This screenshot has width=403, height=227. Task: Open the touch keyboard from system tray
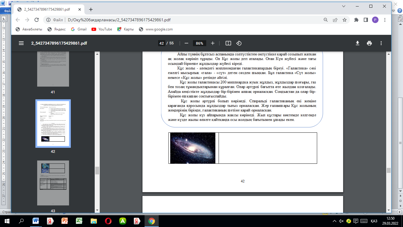pos(364,221)
